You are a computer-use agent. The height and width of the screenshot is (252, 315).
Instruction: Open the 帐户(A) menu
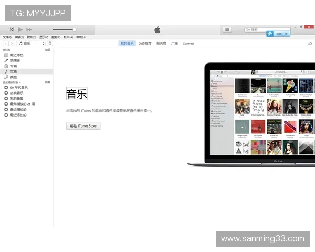pyautogui.click(x=68, y=37)
